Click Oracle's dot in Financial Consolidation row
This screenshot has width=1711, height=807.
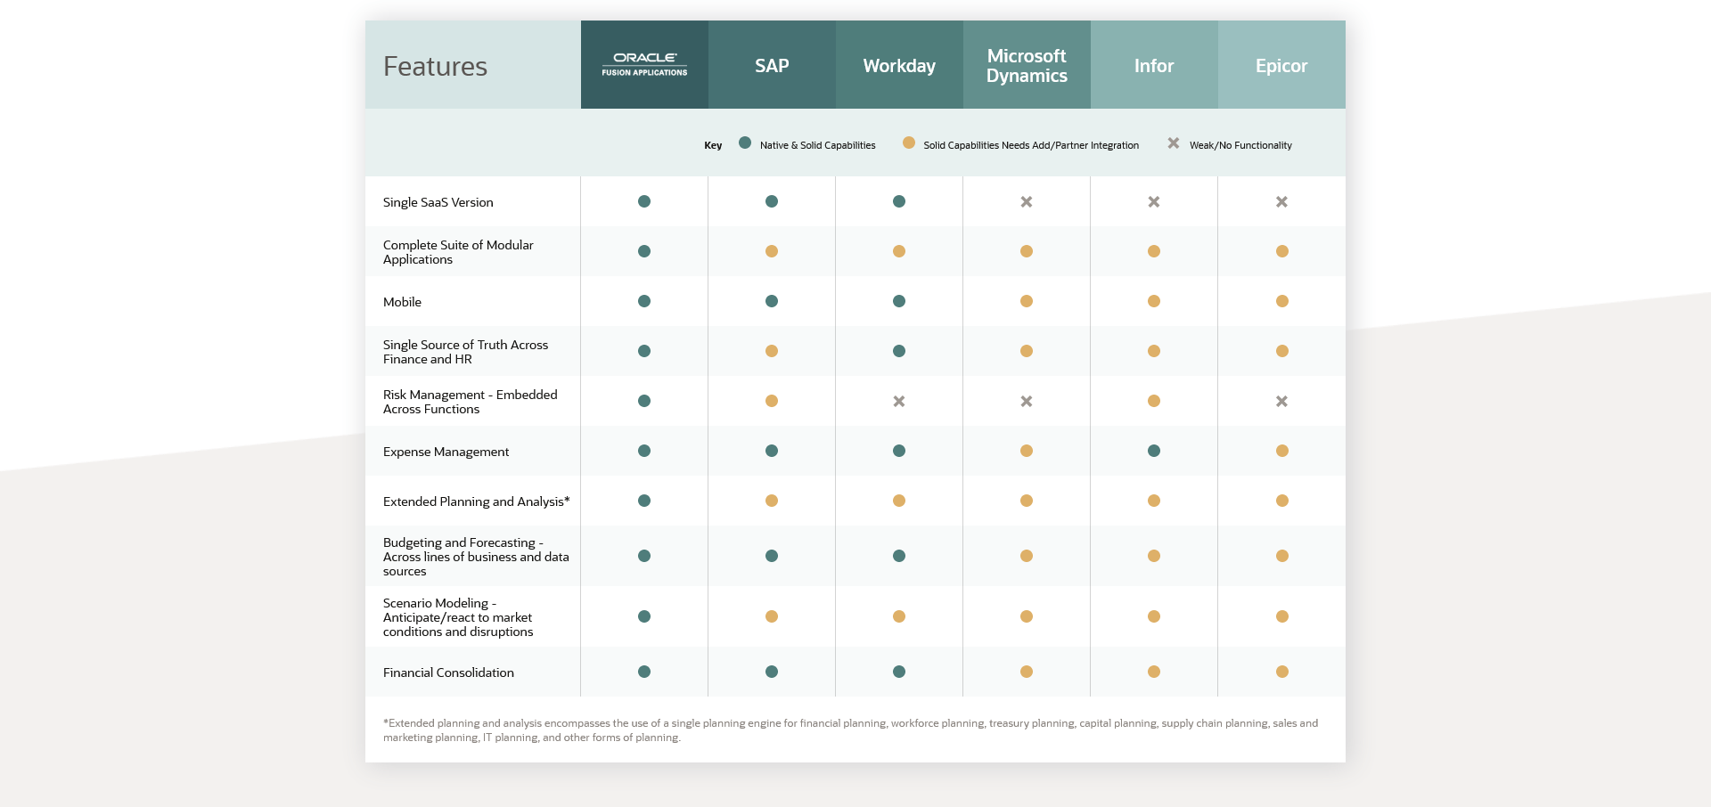pos(644,672)
